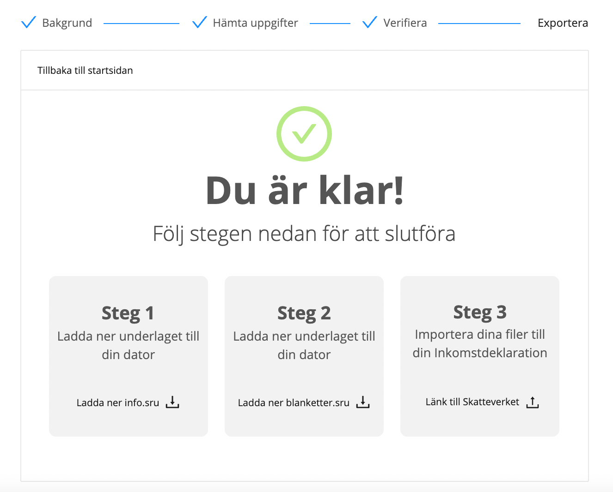The width and height of the screenshot is (613, 492).
Task: Select the Exportera step
Action: point(563,23)
